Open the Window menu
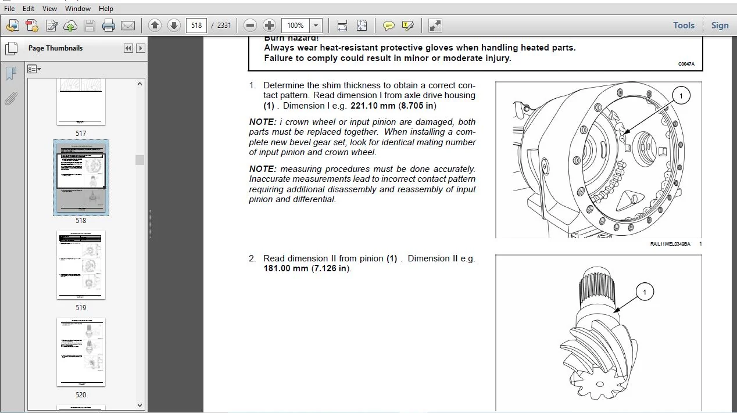The width and height of the screenshot is (737, 413). pos(78,9)
